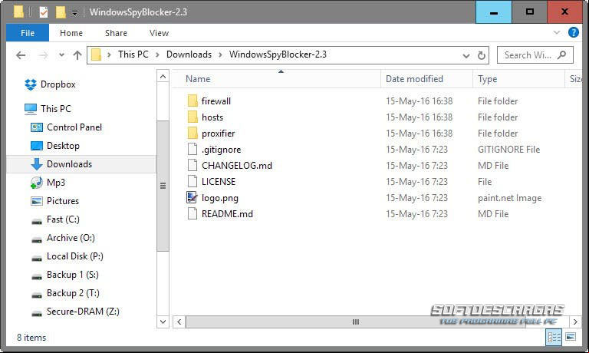
Task: Select Downloads in the navigation pane
Action: [x=81, y=164]
